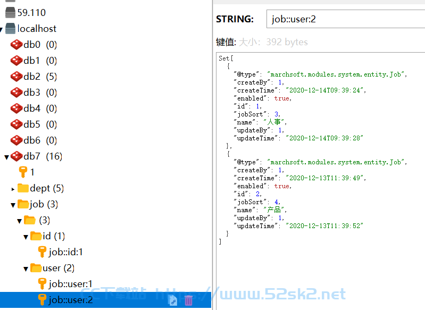Click the localhost server icon
The width and height of the screenshot is (425, 310).
click(x=10, y=29)
